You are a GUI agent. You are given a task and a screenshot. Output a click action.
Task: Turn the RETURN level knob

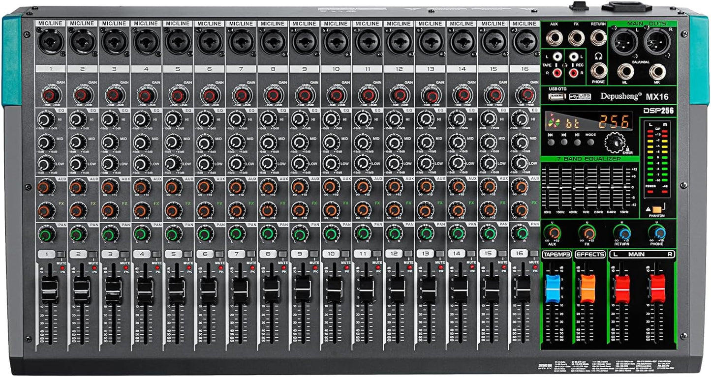pyautogui.click(x=624, y=233)
